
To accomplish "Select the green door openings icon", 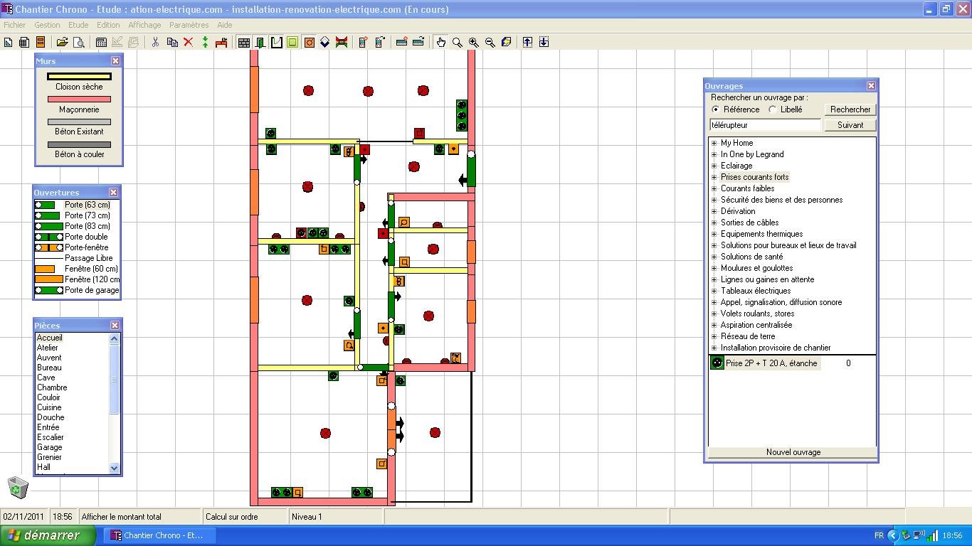I will [260, 43].
